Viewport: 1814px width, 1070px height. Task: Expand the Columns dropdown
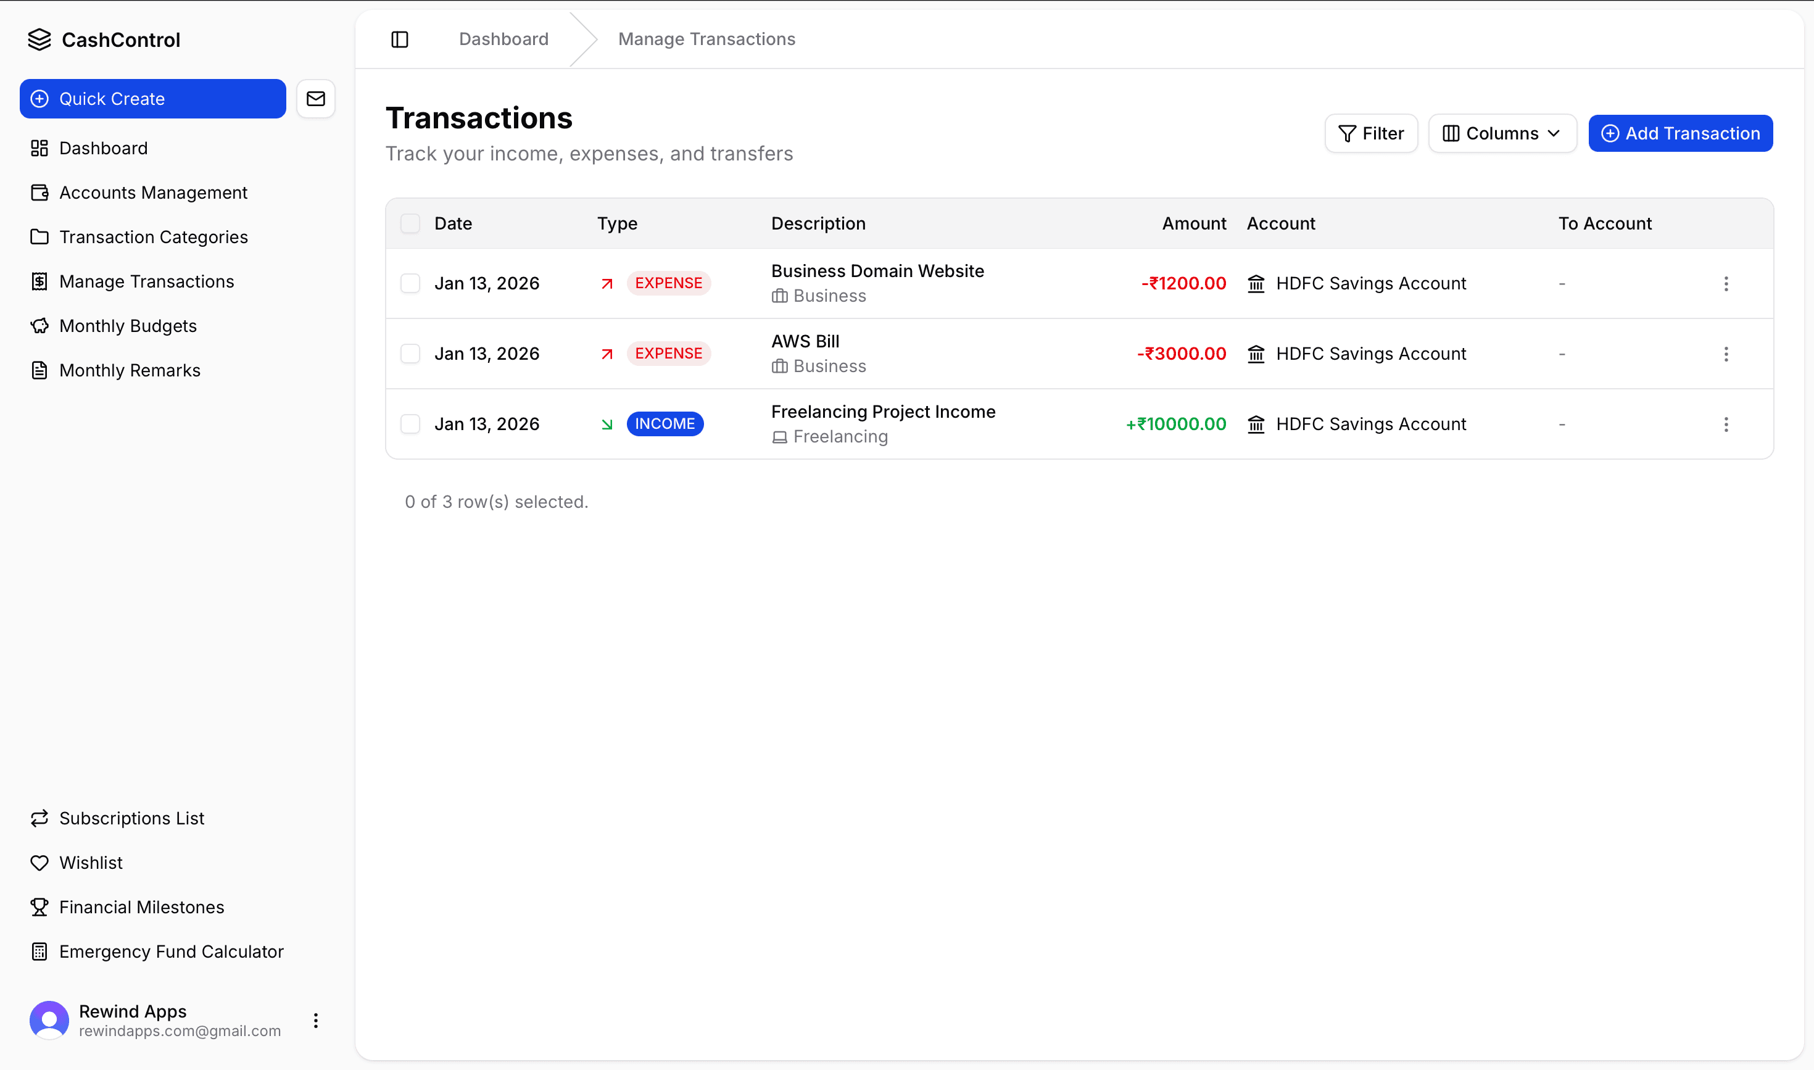pos(1502,133)
